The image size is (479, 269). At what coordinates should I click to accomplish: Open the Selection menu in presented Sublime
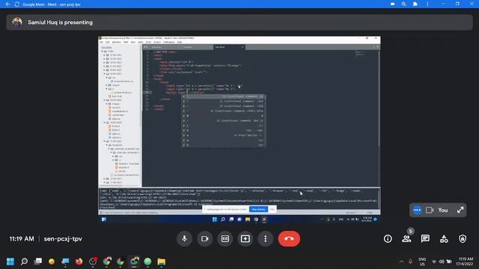click(x=117, y=42)
